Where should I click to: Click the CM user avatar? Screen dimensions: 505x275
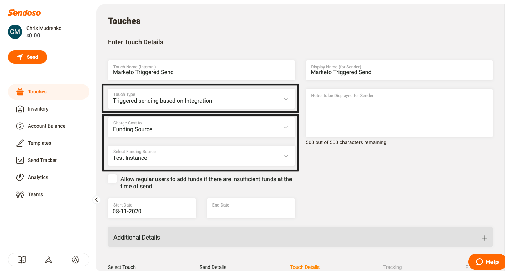tap(15, 32)
